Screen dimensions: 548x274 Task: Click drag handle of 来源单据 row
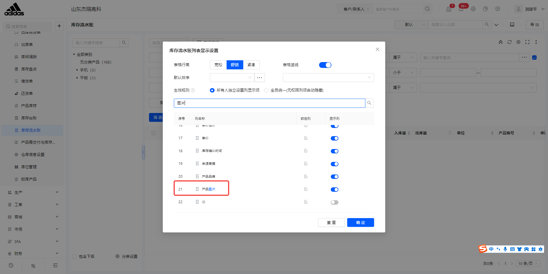click(197, 164)
